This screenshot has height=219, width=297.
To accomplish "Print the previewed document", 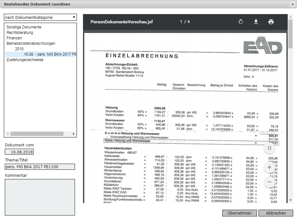I will [271, 22].
